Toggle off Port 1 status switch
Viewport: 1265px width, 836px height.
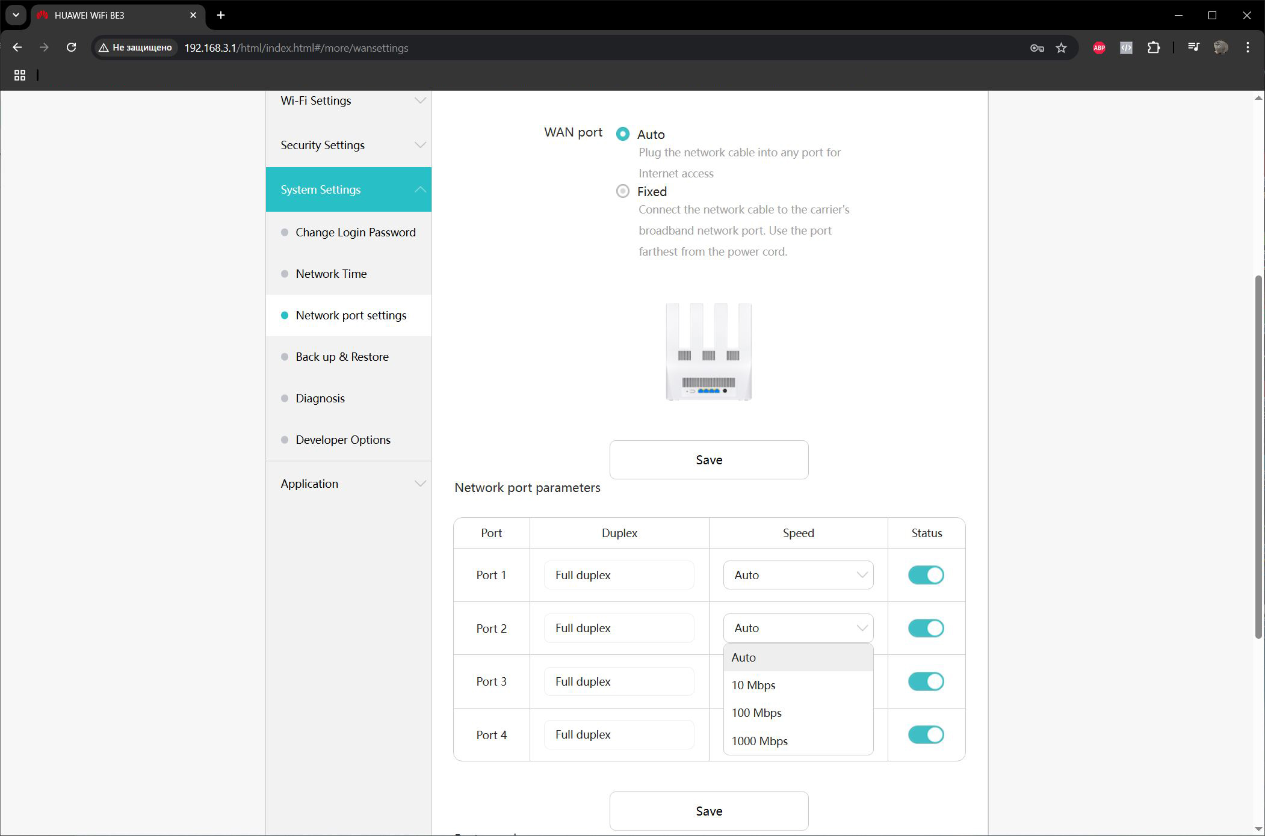926,575
